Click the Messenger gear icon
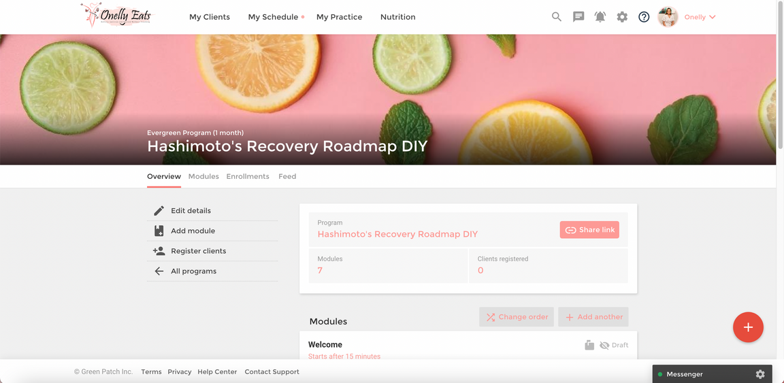 760,374
